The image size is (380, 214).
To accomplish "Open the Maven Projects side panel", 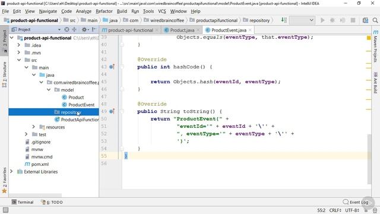I will click(375, 46).
